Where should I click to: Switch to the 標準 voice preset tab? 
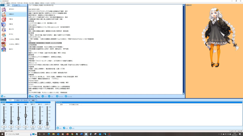[8, 5]
